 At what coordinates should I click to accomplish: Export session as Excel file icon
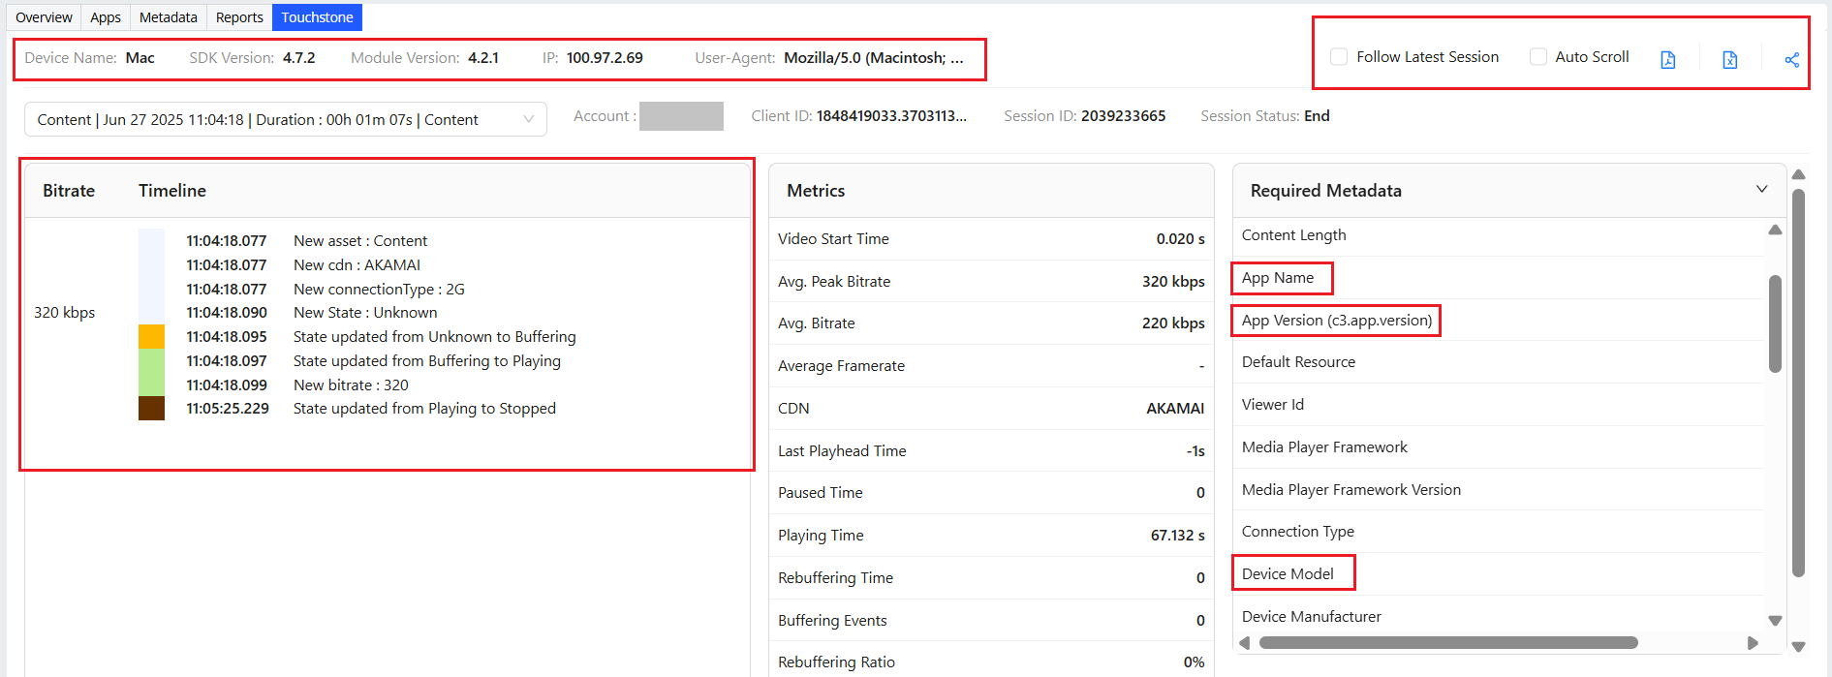pyautogui.click(x=1729, y=60)
